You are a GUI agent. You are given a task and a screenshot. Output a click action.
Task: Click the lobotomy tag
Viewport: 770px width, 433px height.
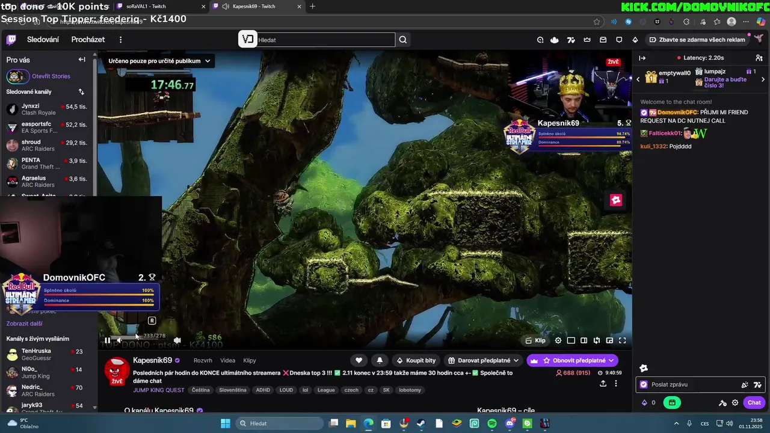point(410,390)
